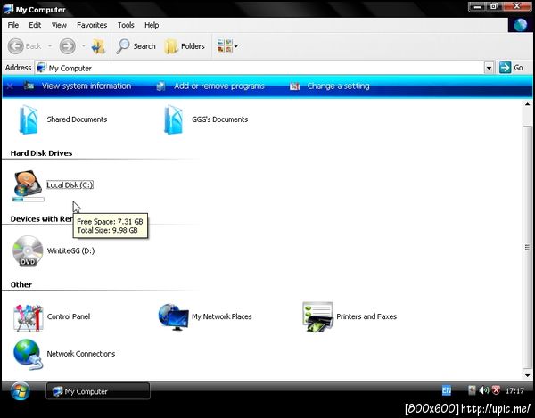Image resolution: width=535 pixels, height=418 pixels.
Task: Click the Other section heading
Action: pyautogui.click(x=21, y=284)
